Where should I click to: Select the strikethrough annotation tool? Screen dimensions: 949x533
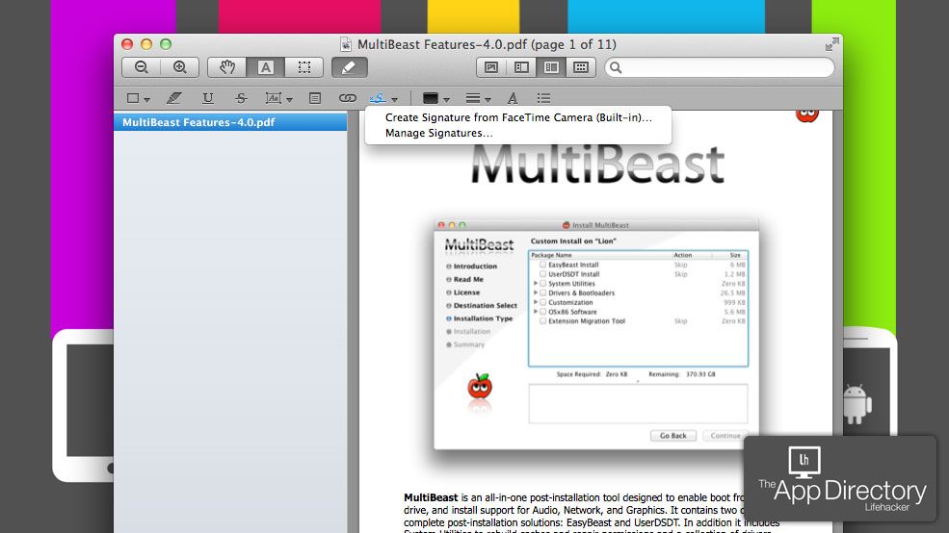241,98
